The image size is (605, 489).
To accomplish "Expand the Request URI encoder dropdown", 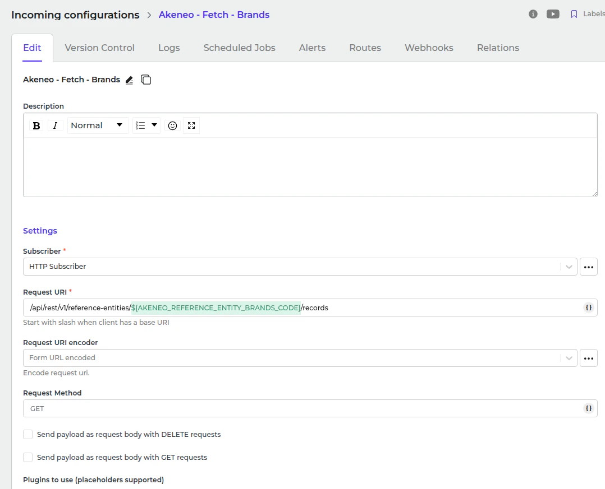I will pos(569,358).
